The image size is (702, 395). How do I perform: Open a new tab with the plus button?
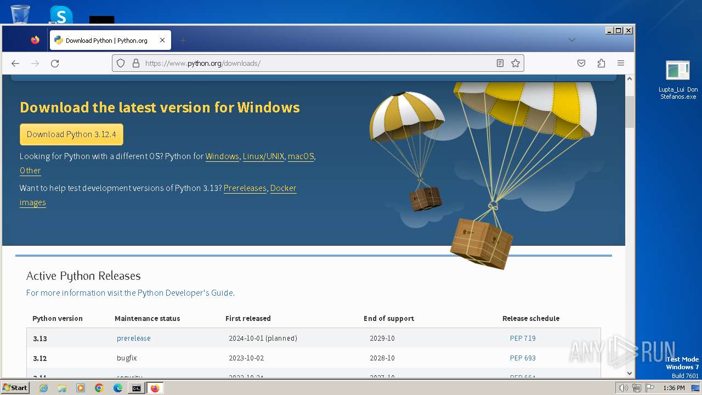[183, 40]
